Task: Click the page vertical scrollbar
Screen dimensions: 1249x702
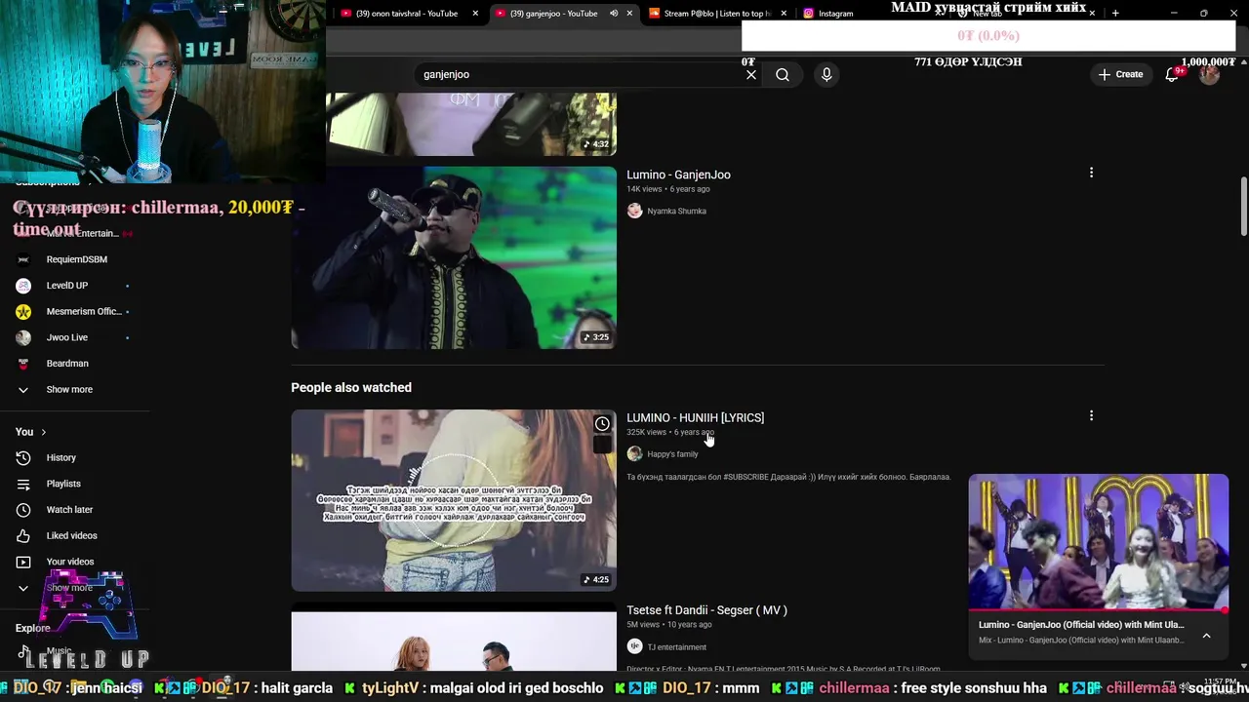Action: coord(1243,206)
